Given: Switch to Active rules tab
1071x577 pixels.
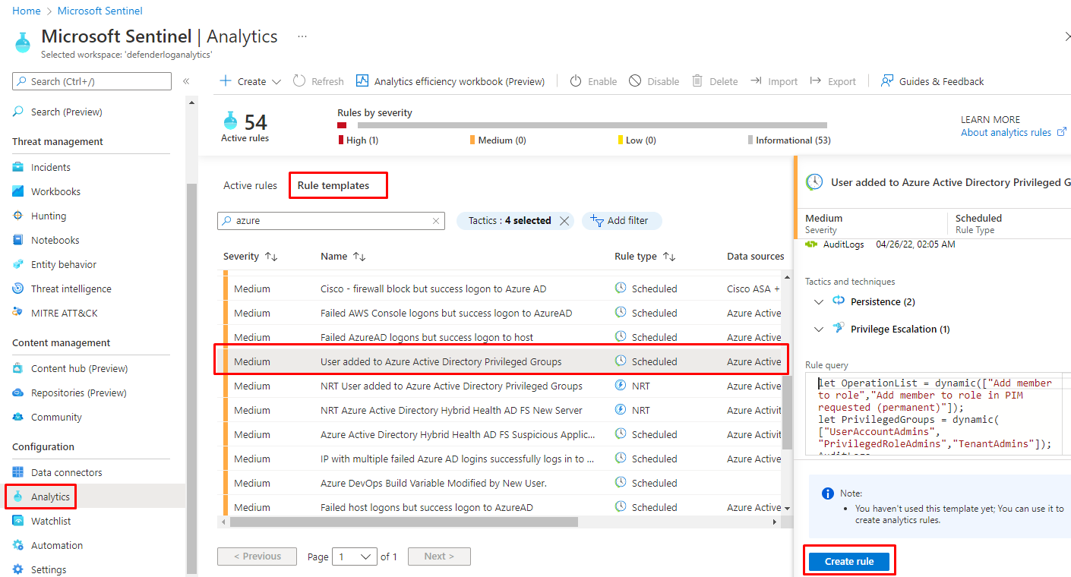Looking at the screenshot, I should coord(250,185).
